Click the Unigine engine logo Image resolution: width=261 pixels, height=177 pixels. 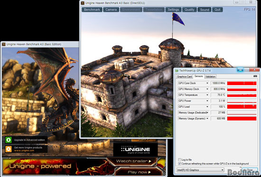(136, 150)
